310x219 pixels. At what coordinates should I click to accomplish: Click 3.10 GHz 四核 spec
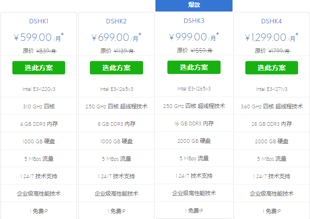click(39, 107)
